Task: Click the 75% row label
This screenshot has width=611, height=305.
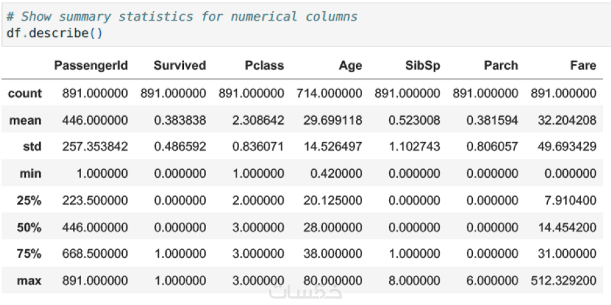Action: pyautogui.click(x=29, y=254)
